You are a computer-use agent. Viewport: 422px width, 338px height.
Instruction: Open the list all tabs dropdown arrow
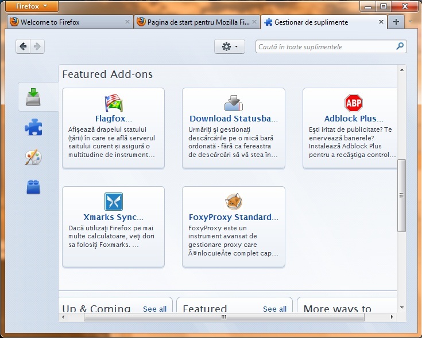[x=410, y=21]
